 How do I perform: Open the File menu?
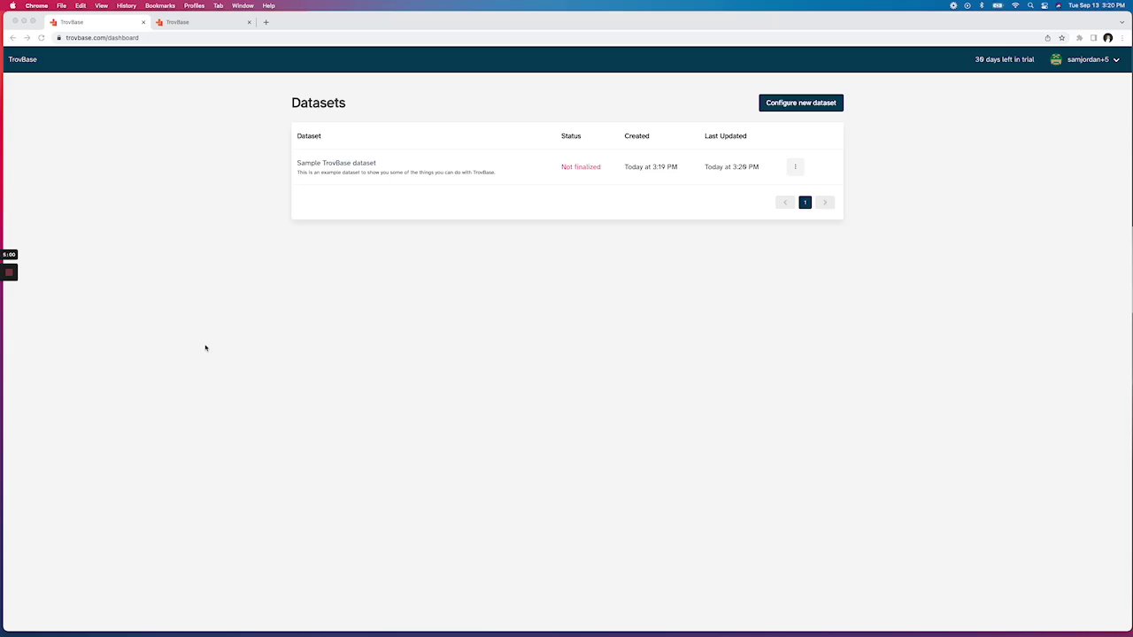tap(62, 5)
